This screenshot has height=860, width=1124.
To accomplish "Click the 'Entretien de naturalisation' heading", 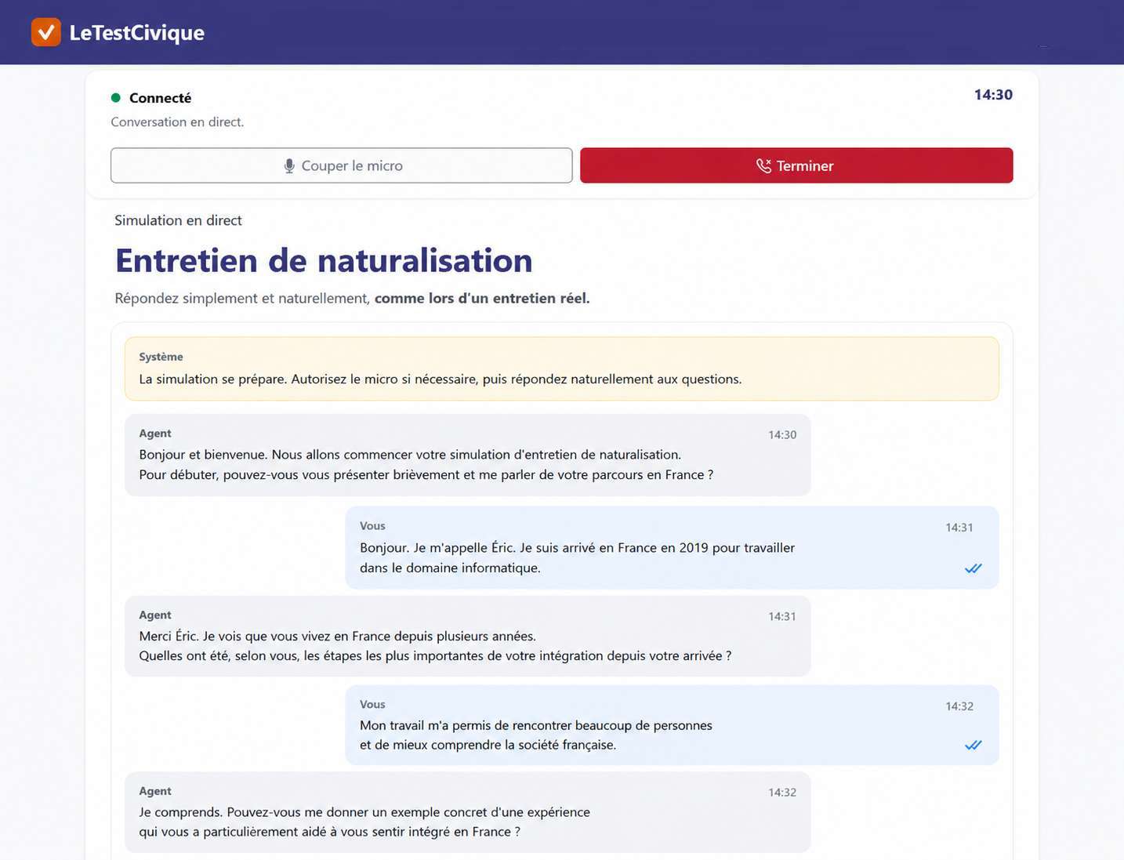I will (324, 260).
